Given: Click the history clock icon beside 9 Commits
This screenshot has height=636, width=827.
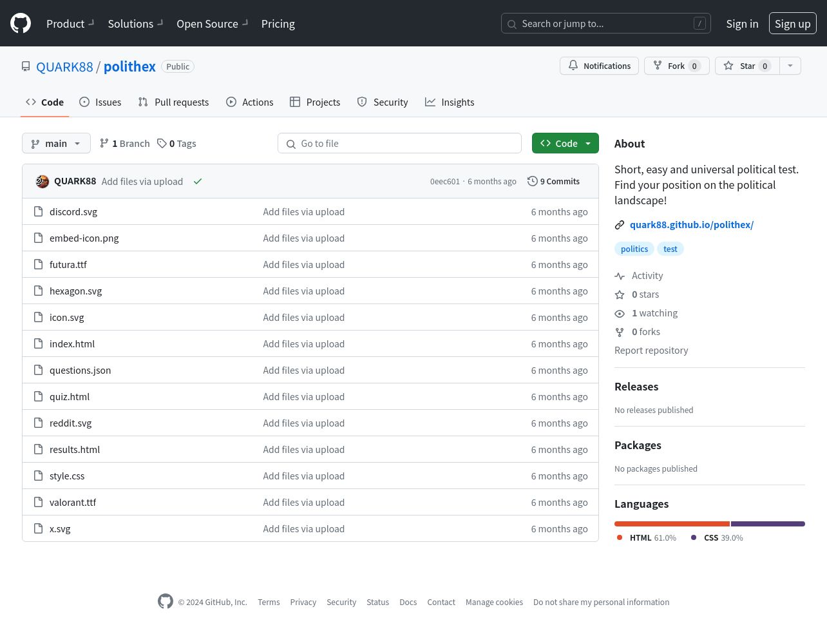Looking at the screenshot, I should pyautogui.click(x=532, y=181).
